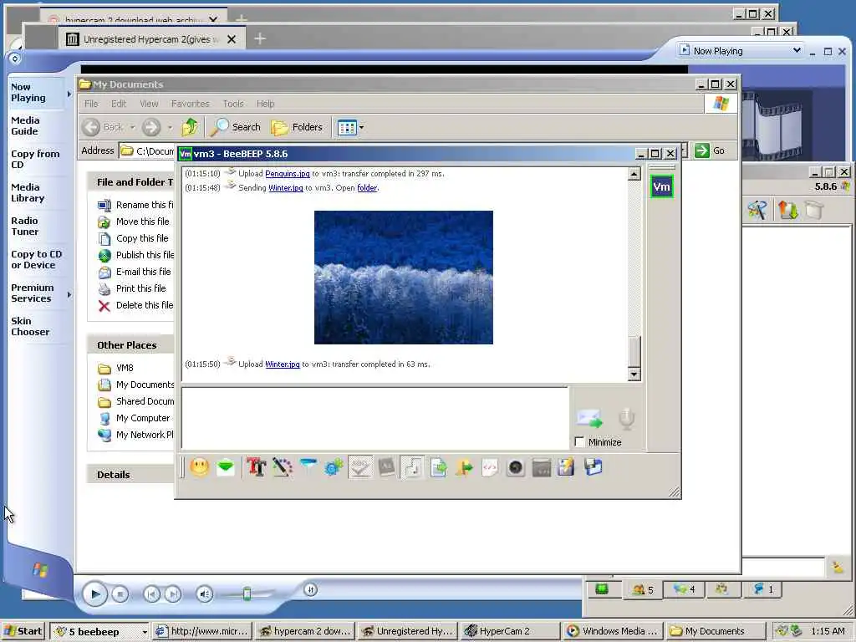This screenshot has height=642, width=856.
Task: Open the emoticons smiley picker in BeeBEEP
Action: point(199,467)
